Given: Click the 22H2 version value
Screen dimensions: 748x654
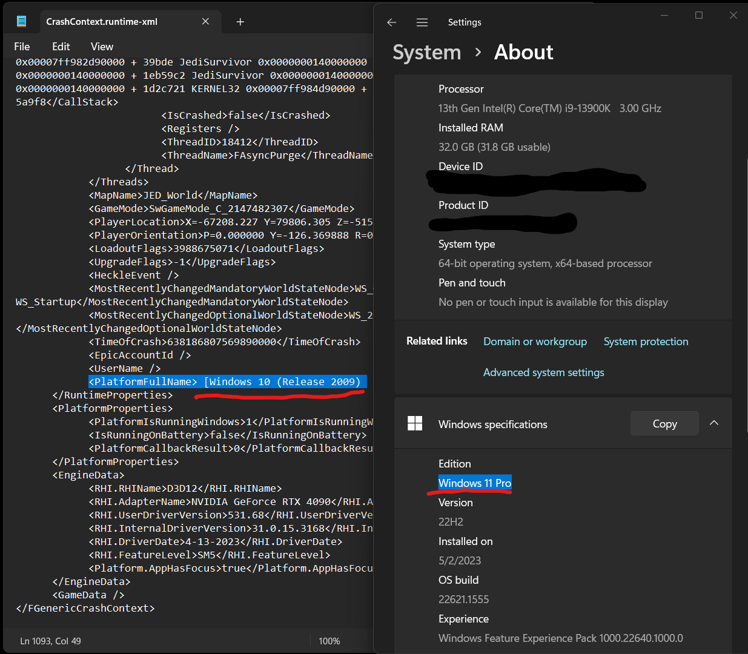Looking at the screenshot, I should (x=451, y=521).
